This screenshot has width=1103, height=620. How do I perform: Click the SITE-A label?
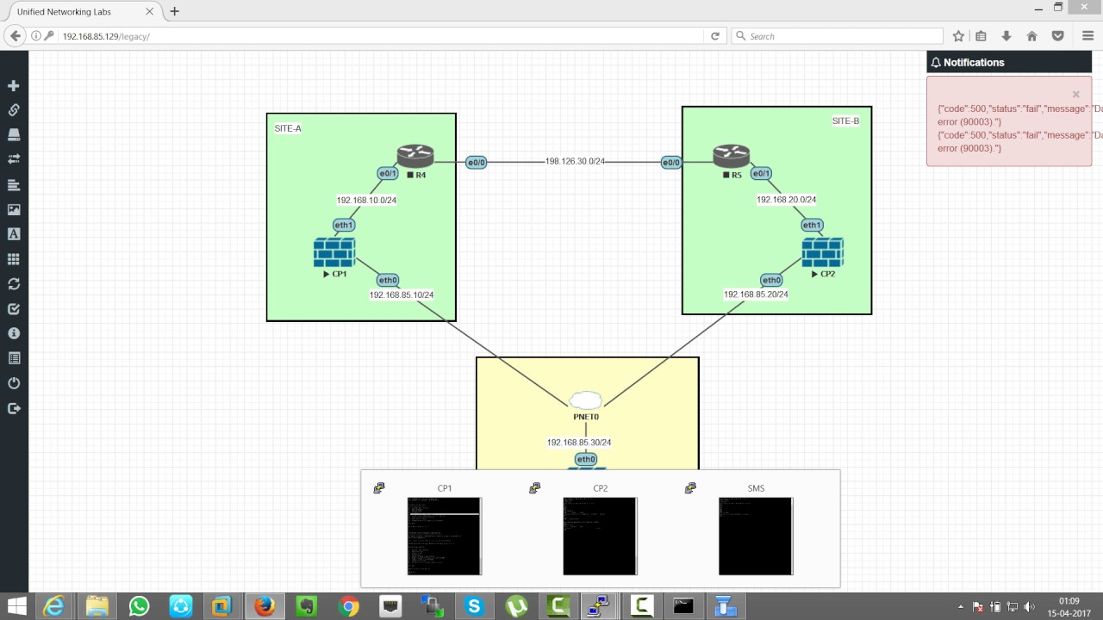pyautogui.click(x=288, y=128)
